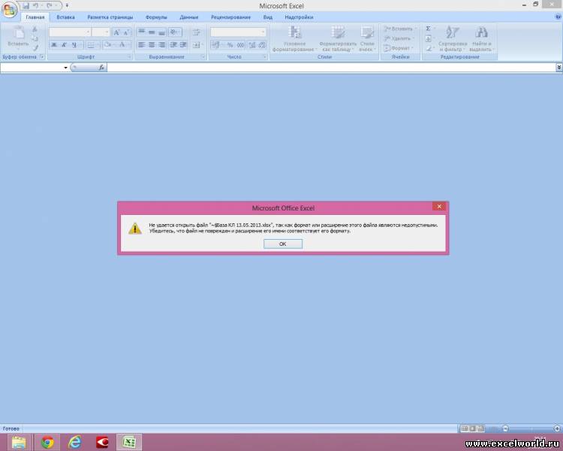Click the Undo arrow icon
563x451 pixels.
[x=35, y=6]
